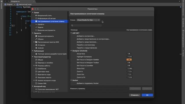The height and width of the screenshot is (104, 185).
Task: Select Настраиваемые сочетания клавиш in sidebar
Action: (49, 21)
